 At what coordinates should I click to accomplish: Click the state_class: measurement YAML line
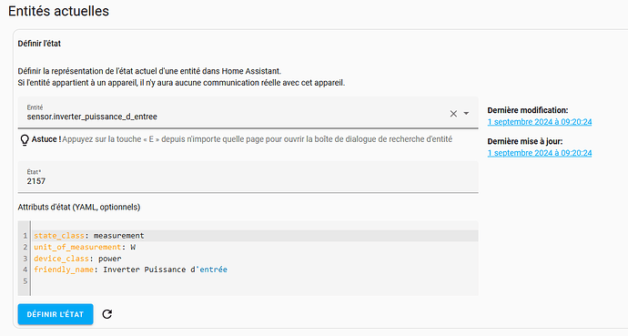(x=89, y=236)
